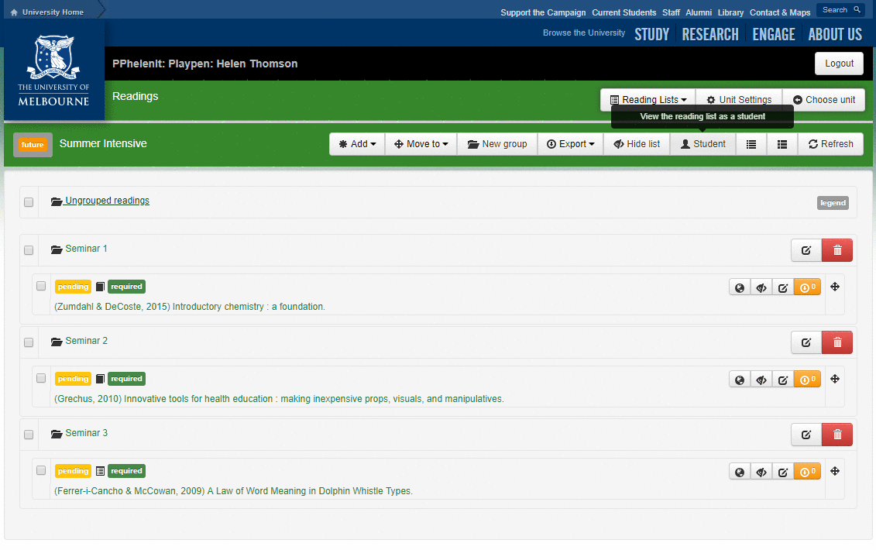Open the Reading Lists dropdown
Image resolution: width=876 pixels, height=550 pixels.
pos(648,100)
